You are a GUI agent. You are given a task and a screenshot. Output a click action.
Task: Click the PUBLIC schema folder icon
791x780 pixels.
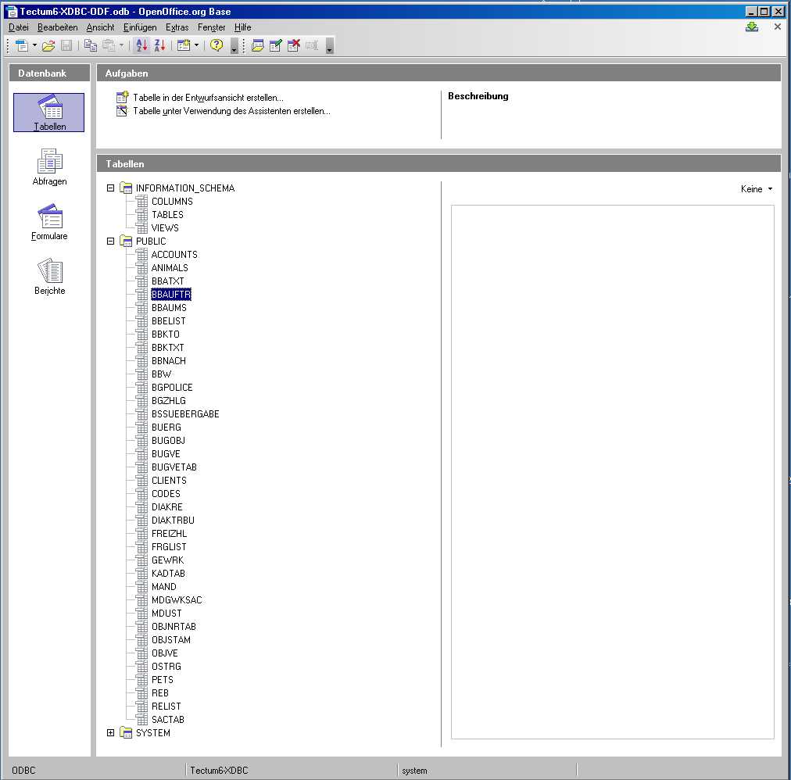(126, 242)
